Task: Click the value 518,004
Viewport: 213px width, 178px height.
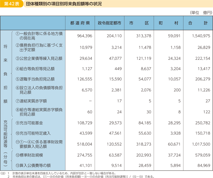Action: [x=85, y=144]
